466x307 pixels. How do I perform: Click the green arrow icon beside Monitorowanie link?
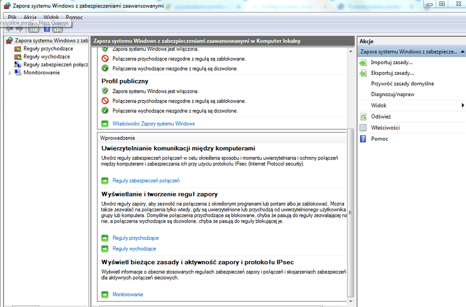pos(105,294)
